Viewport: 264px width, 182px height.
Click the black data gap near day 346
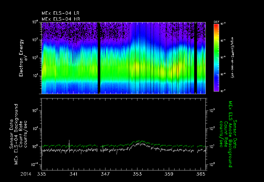[x=99, y=58]
